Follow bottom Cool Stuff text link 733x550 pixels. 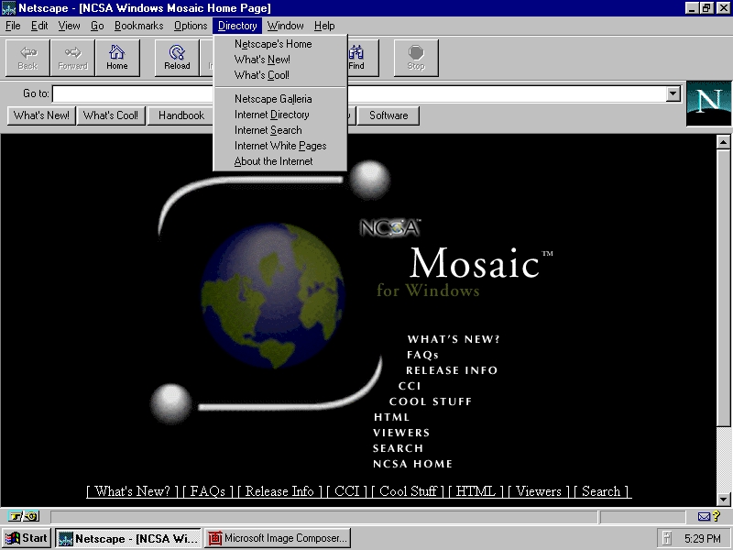(x=408, y=491)
